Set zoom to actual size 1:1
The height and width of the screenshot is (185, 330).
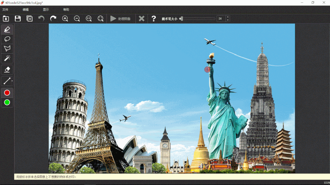pos(89,19)
